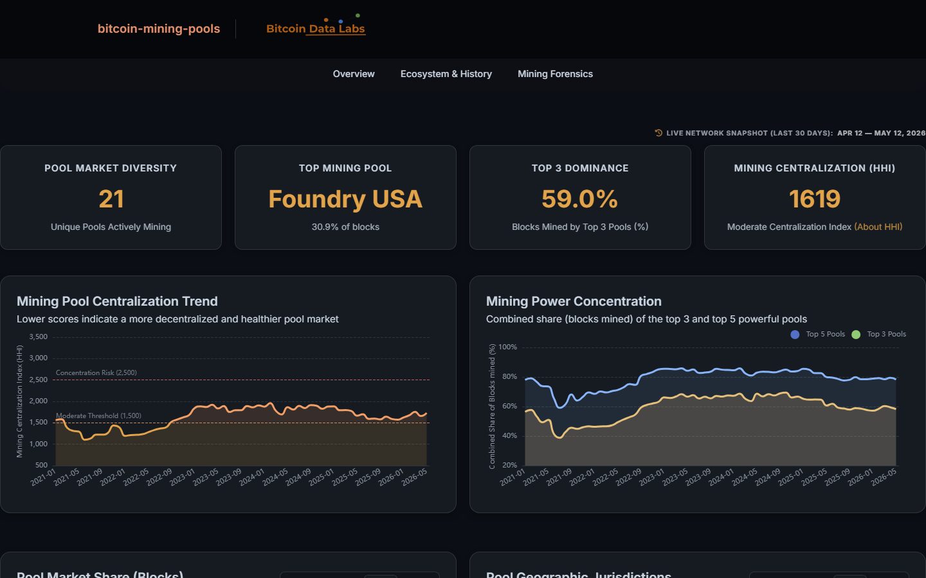926x578 pixels.
Task: Click the APR 12 — MAY 12, 2026 date range
Action: point(882,133)
